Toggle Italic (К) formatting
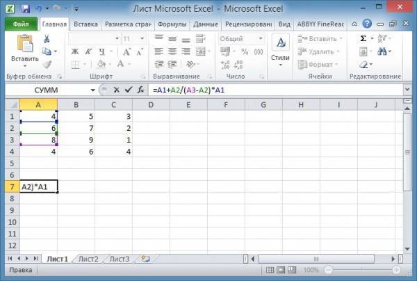Viewport: 417px width, 281px height. (87, 51)
